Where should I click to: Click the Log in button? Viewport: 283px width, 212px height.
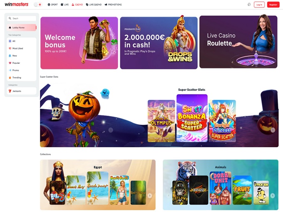[x=259, y=5]
